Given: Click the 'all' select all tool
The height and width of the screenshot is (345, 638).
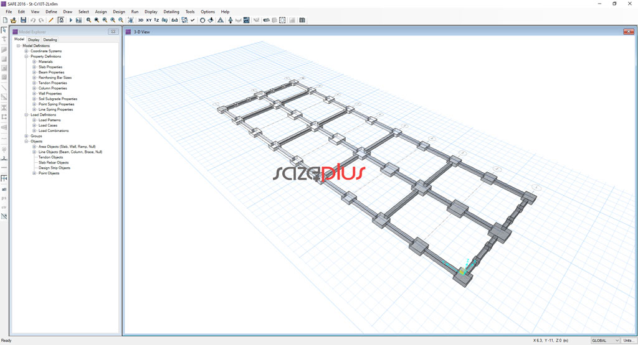Looking at the screenshot, I should pos(4,189).
